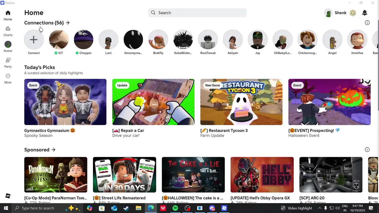Viewport: 379px width, 213px height.
Task: Click the Windows Start button
Action: (x=6, y=208)
